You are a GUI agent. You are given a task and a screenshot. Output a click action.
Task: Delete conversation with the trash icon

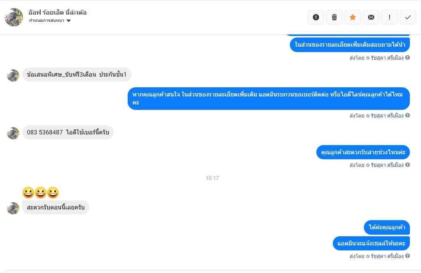point(334,18)
